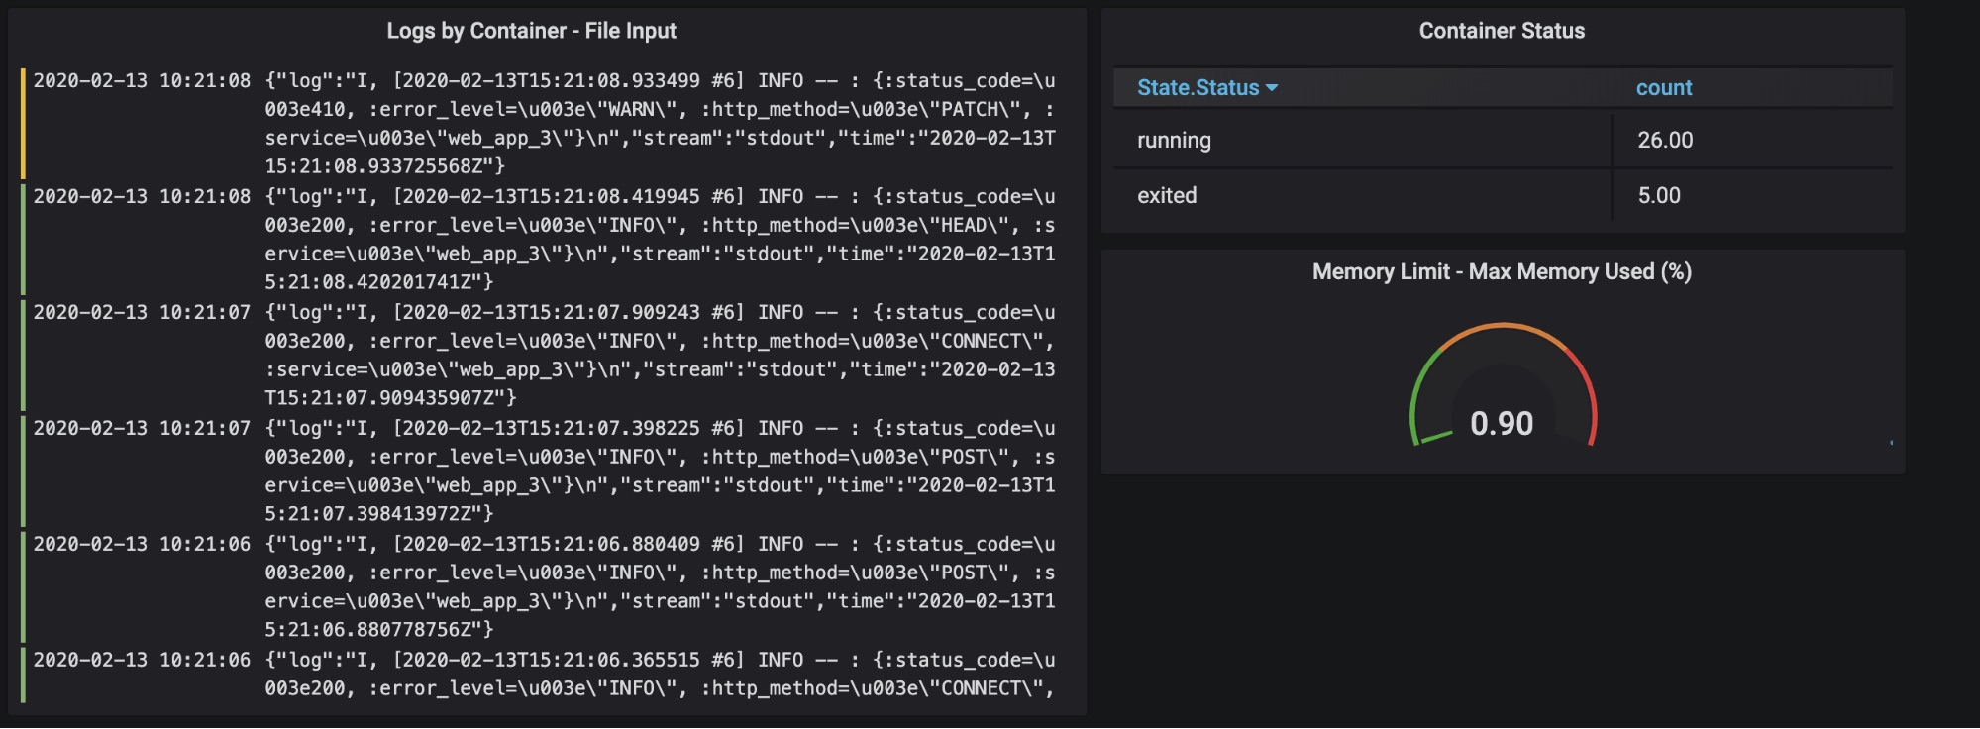Sort table by the count column header

(x=1663, y=88)
